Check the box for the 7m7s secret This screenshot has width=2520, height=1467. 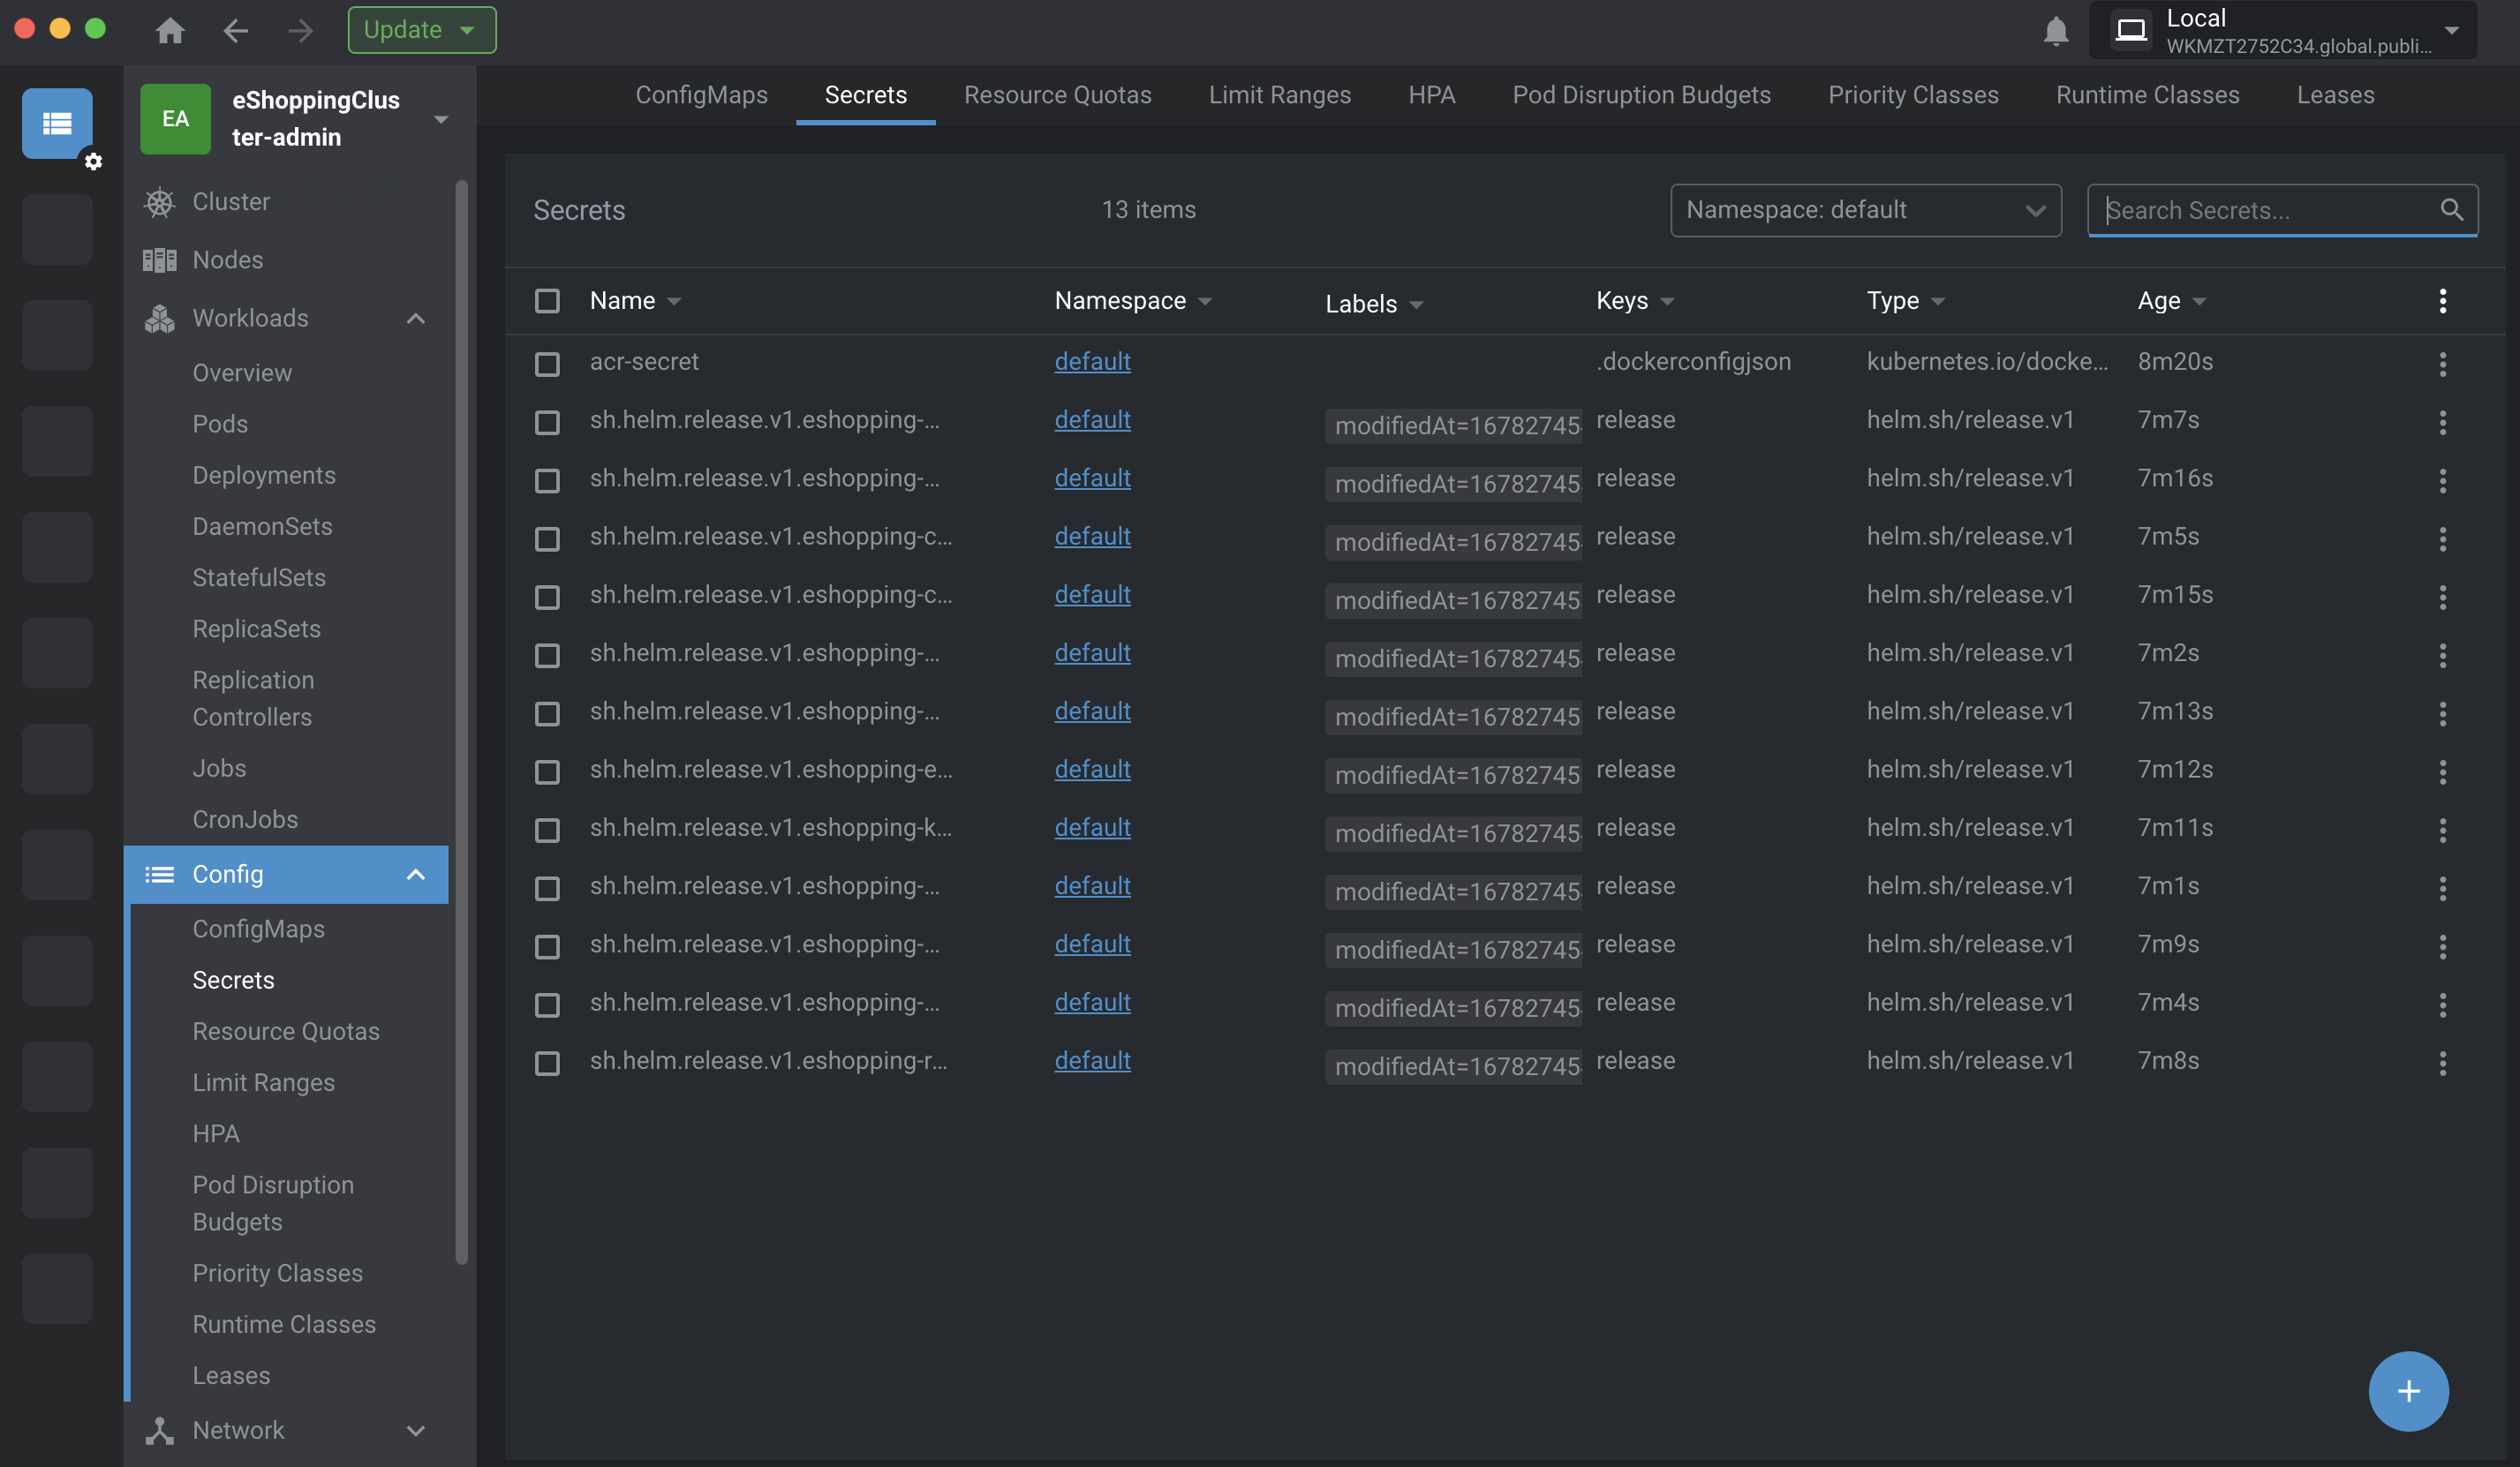[x=547, y=422]
